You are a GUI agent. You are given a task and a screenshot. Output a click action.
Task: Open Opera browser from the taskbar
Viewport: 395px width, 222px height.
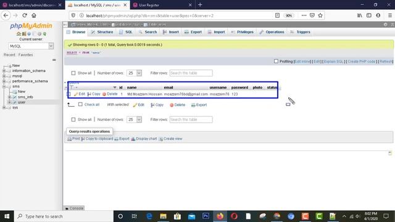click(234, 216)
